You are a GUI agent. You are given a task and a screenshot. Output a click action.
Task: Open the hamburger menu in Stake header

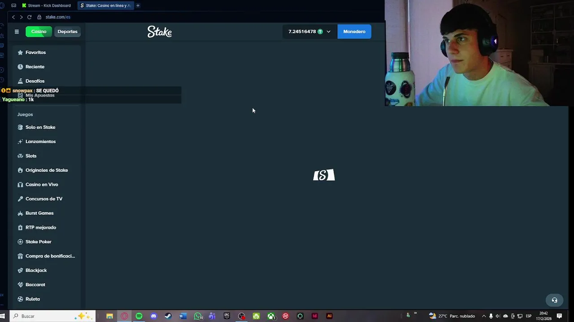point(17,32)
